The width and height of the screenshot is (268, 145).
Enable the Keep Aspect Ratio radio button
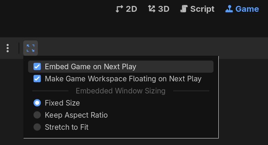coord(37,115)
